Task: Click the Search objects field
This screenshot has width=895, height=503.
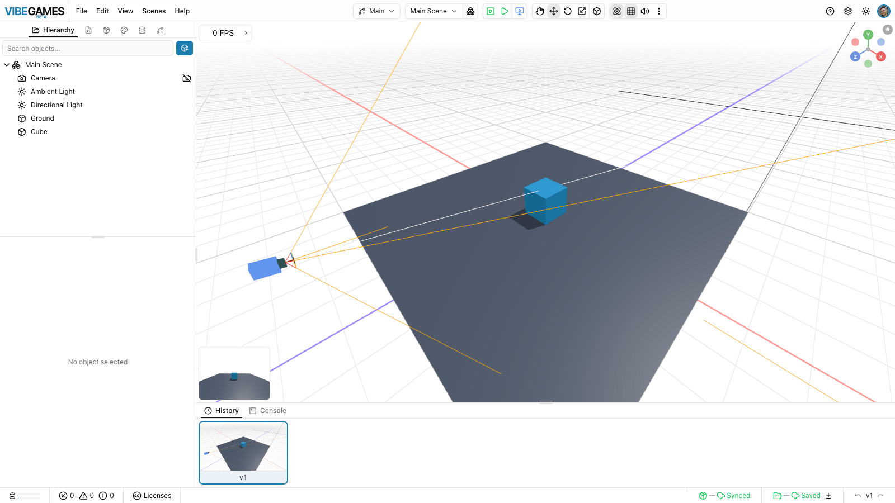Action: 88,48
